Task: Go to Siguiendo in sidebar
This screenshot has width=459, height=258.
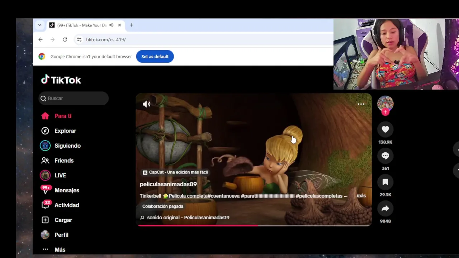Action: point(67,146)
